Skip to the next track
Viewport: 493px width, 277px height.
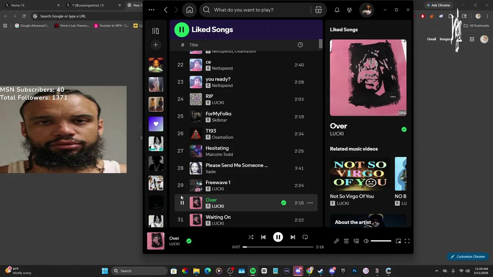point(293,237)
